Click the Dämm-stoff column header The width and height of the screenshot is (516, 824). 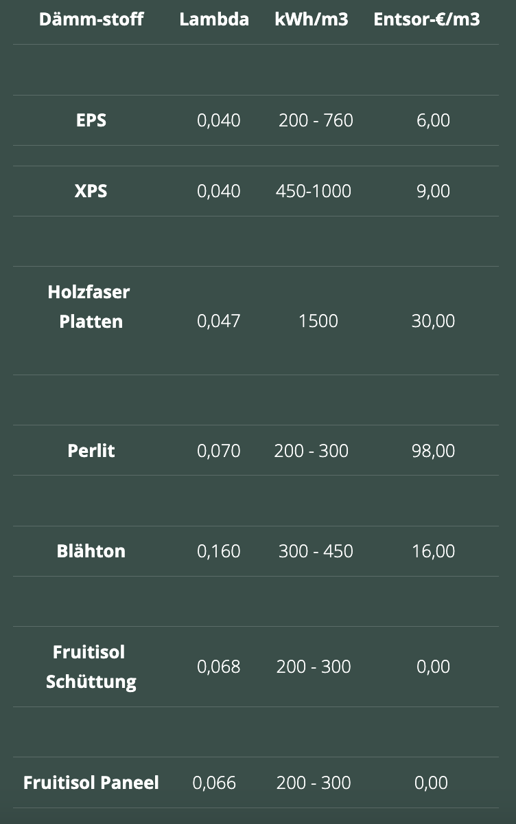click(91, 19)
